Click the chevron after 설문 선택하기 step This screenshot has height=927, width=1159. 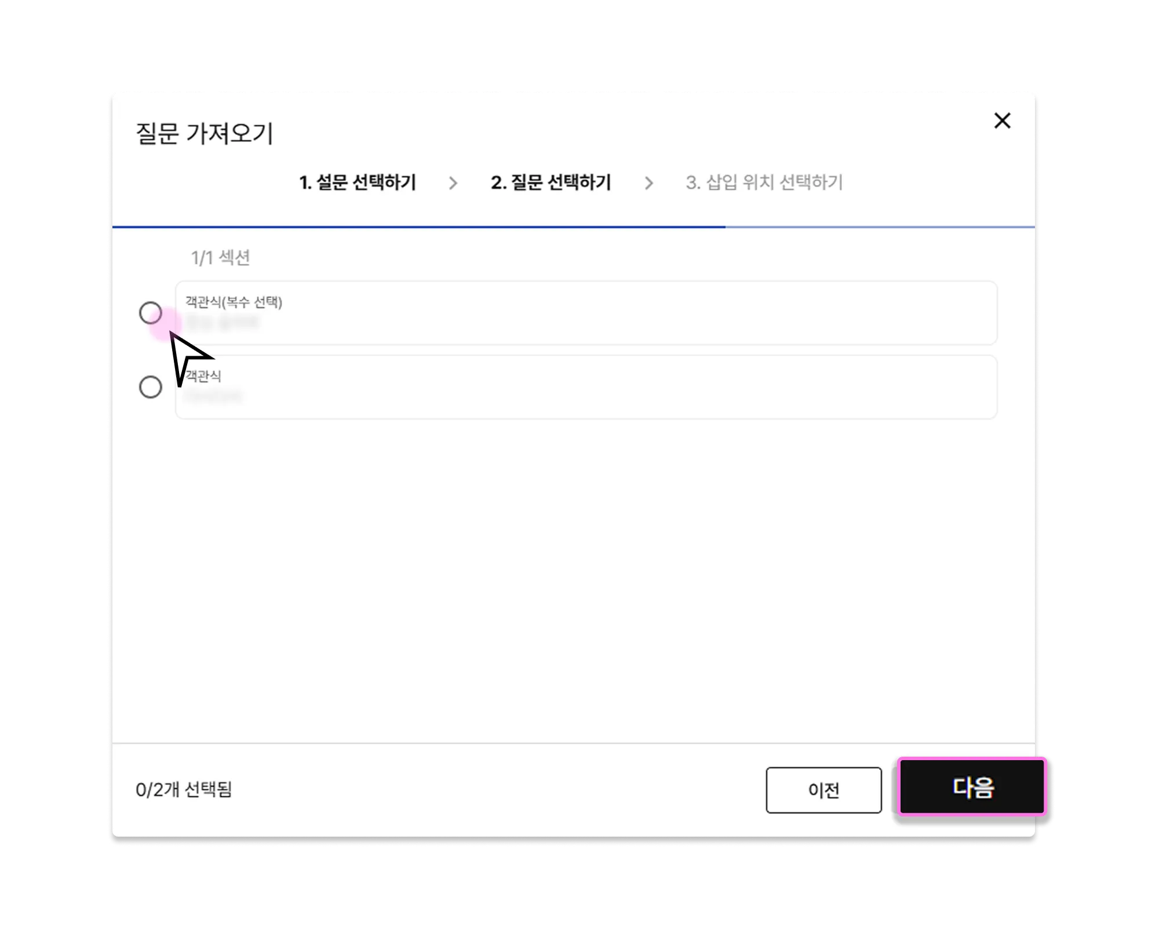pyautogui.click(x=453, y=183)
